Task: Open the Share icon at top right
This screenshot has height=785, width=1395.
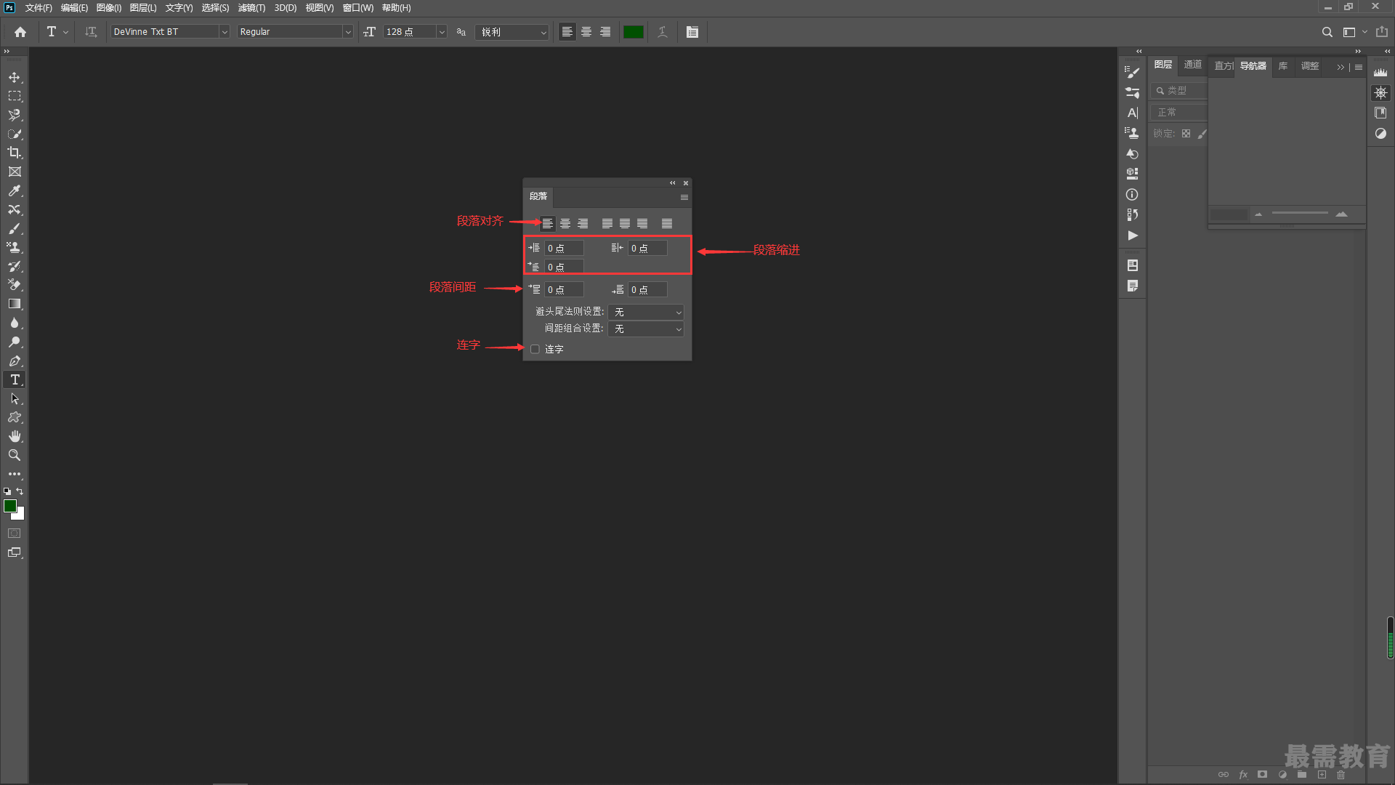Action: click(x=1382, y=32)
